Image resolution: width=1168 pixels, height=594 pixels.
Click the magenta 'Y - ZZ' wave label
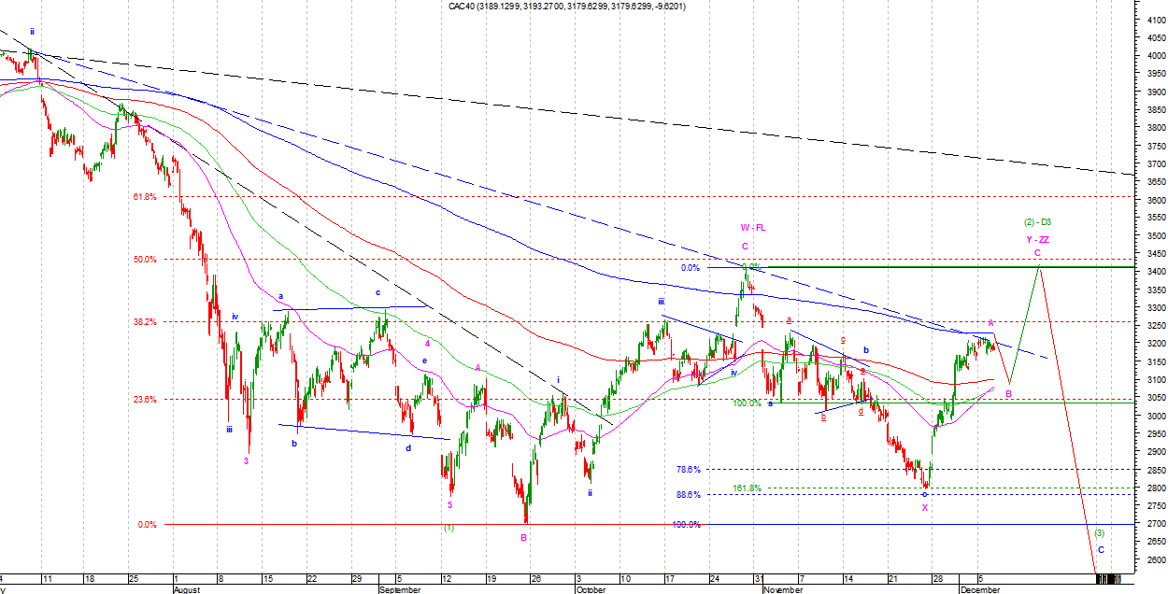1038,239
